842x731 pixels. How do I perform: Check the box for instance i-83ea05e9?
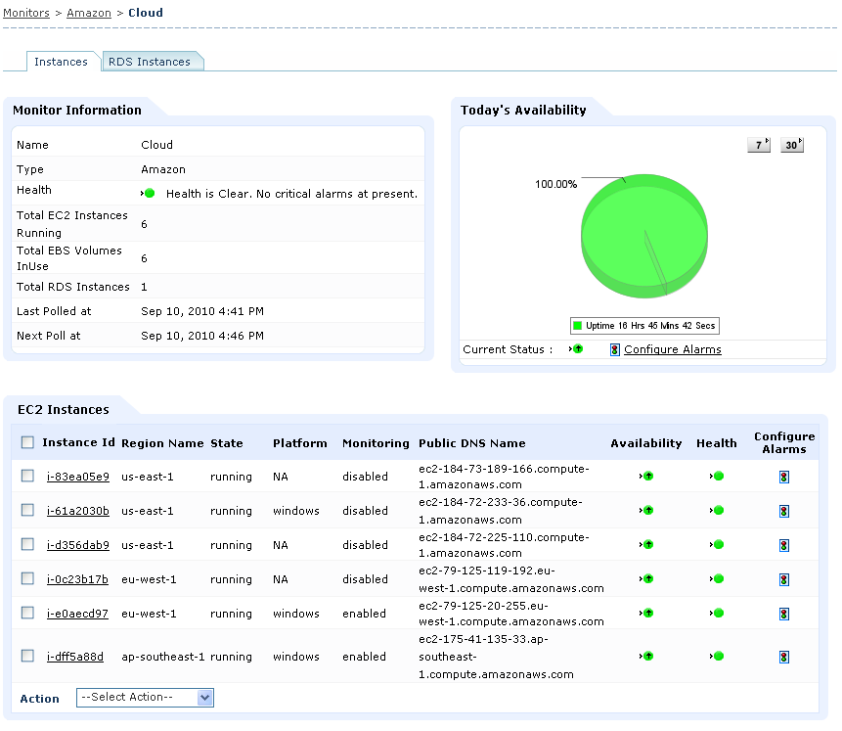coord(27,477)
